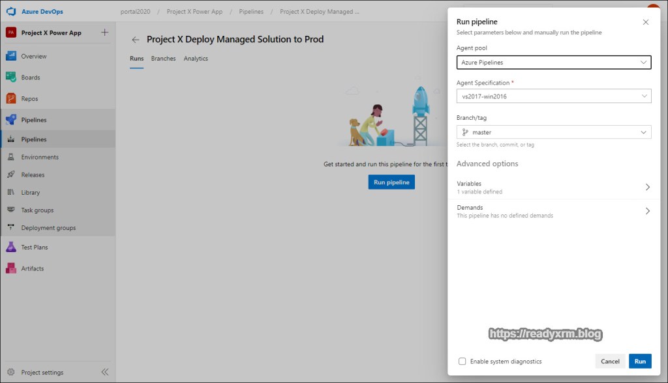Click the blue Run button
Viewport: 668px width, 383px height.
pyautogui.click(x=640, y=362)
